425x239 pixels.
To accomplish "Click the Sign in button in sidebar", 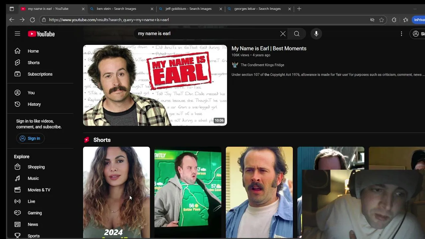I will 30,138.
